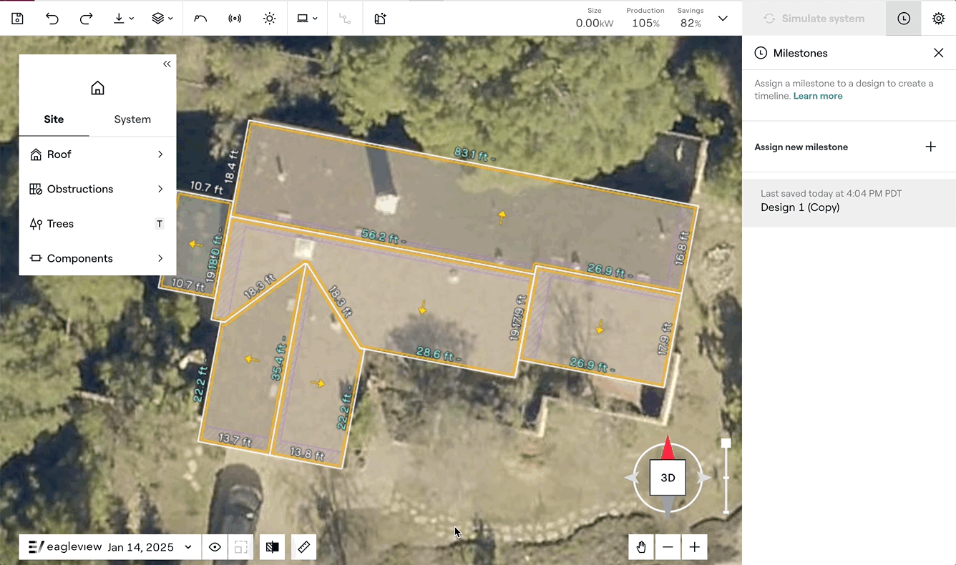956x565 pixels.
Task: Switch to the System tab
Action: [x=132, y=119]
